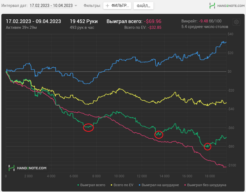The width and height of the screenshot is (246, 192).
Task: Click the '18 000' x-axis label
Action: click(x=210, y=176)
